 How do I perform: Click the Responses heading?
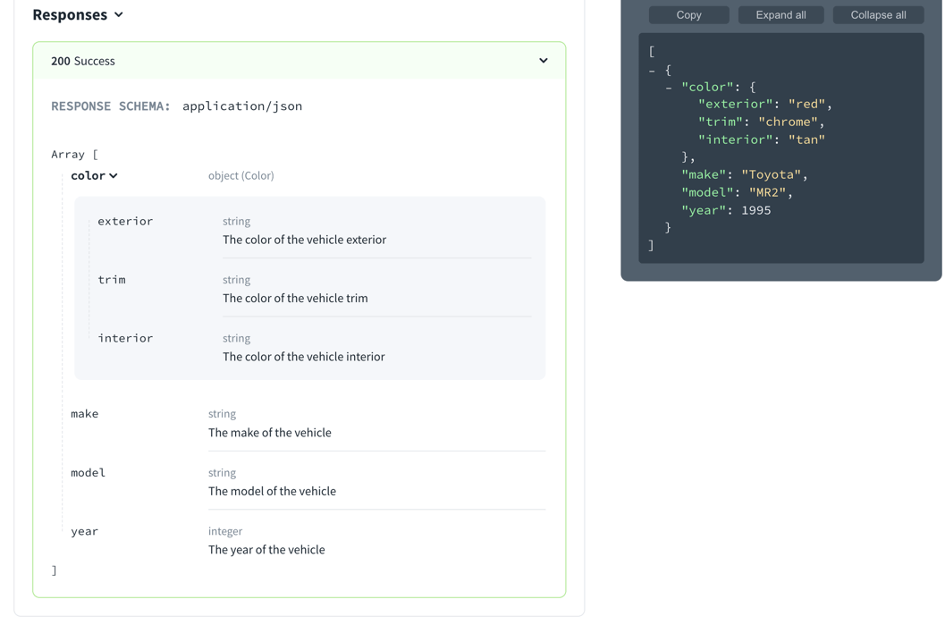(70, 14)
